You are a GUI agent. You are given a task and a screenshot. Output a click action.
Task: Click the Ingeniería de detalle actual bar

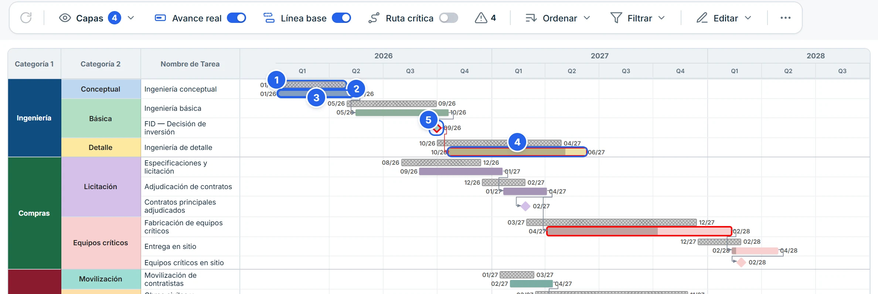517,152
